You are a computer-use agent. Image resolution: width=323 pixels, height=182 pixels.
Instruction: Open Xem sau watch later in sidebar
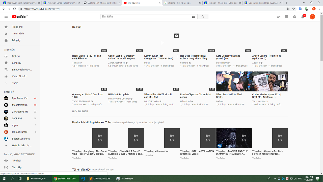(20, 63)
